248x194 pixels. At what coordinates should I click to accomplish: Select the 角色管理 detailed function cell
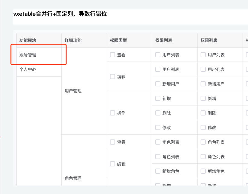pos(84,160)
